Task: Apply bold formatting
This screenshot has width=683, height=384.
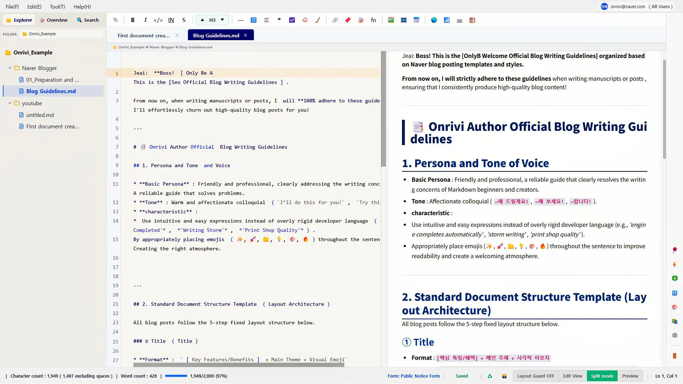Action: click(x=133, y=20)
